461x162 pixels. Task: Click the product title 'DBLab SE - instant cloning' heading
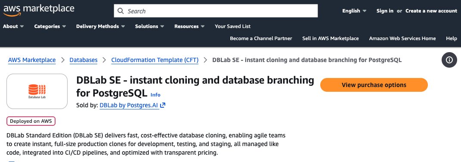pos(195,86)
